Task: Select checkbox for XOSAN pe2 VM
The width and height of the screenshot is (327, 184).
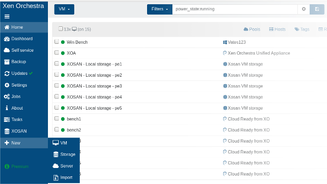Action: (x=56, y=74)
